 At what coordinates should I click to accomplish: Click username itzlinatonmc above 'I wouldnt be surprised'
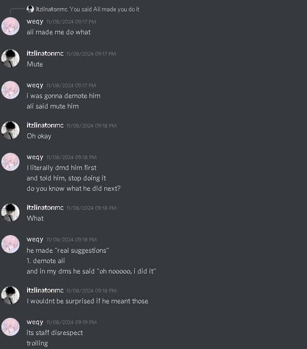[45, 290]
